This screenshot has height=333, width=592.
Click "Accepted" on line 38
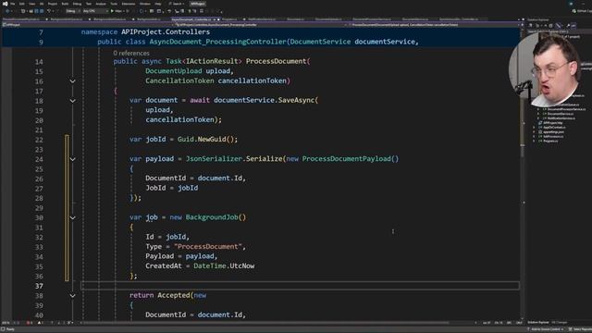[174, 295]
